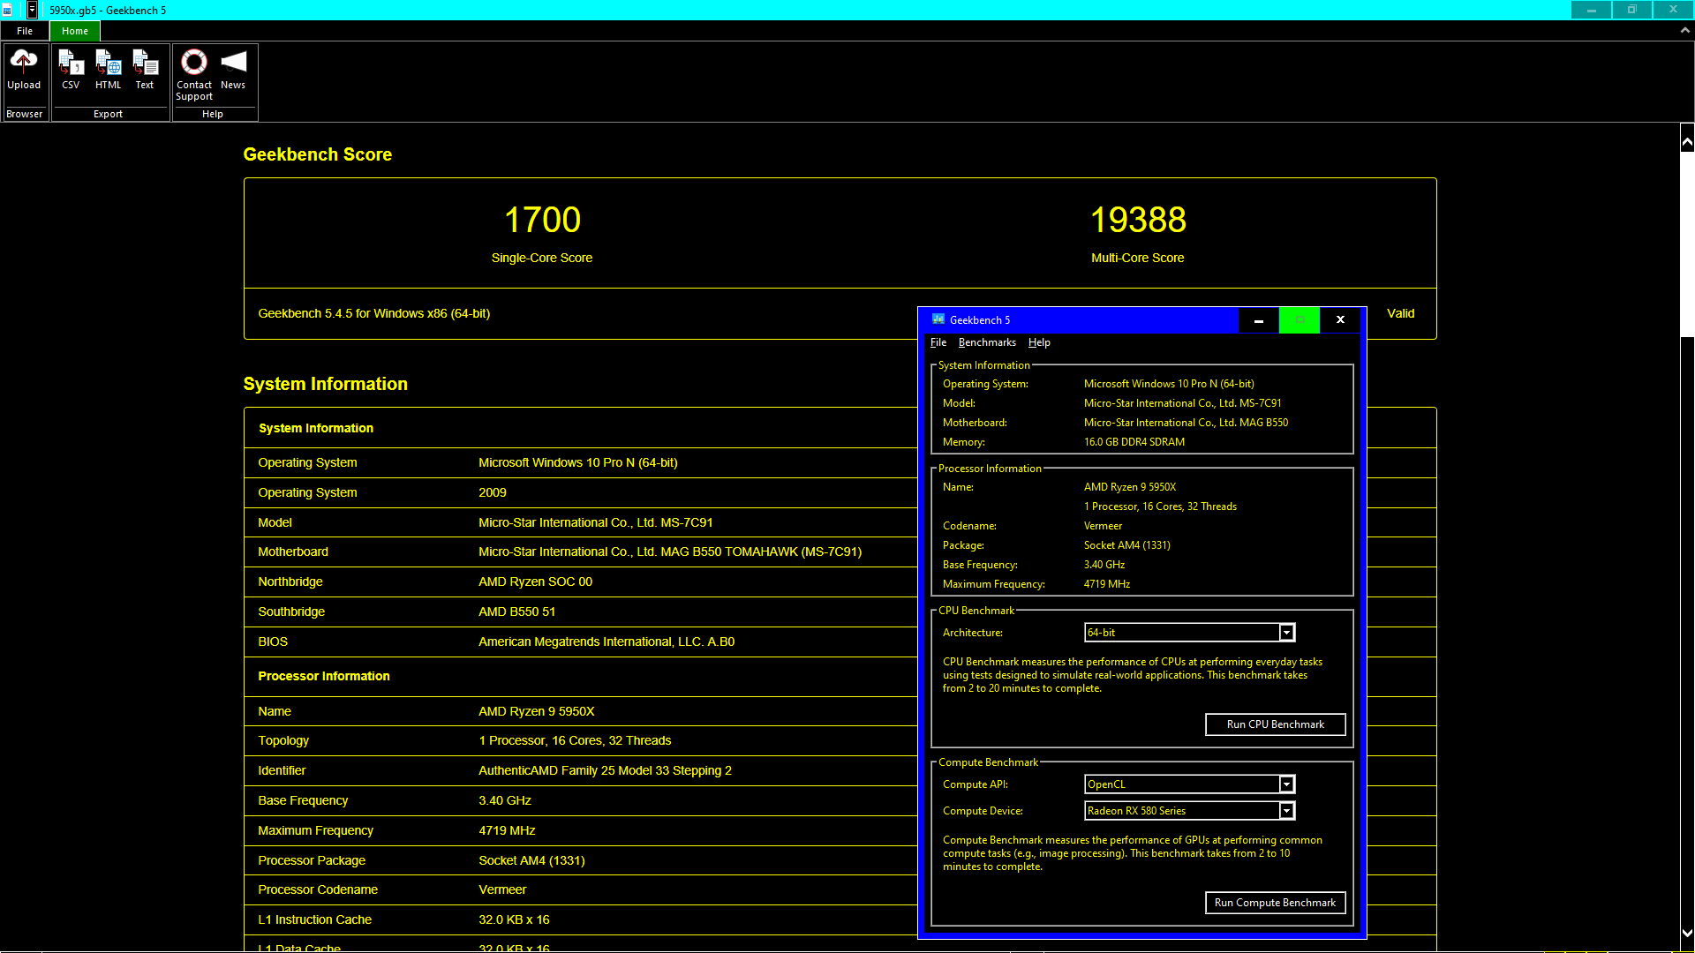1695x953 pixels.
Task: Click the Model 'MS-7C91' table value
Action: [x=596, y=522]
